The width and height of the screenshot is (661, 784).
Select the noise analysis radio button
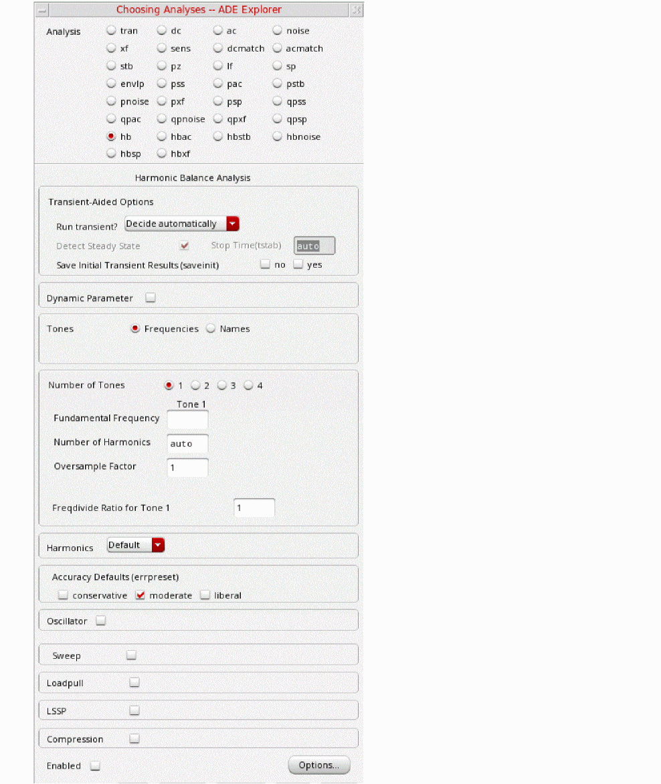click(277, 31)
